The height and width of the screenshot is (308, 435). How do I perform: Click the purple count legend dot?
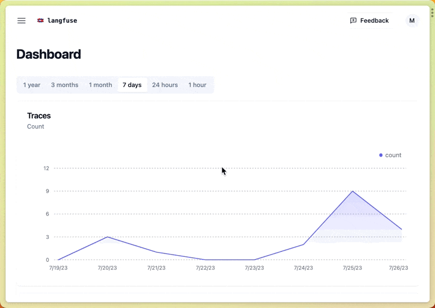tap(381, 155)
